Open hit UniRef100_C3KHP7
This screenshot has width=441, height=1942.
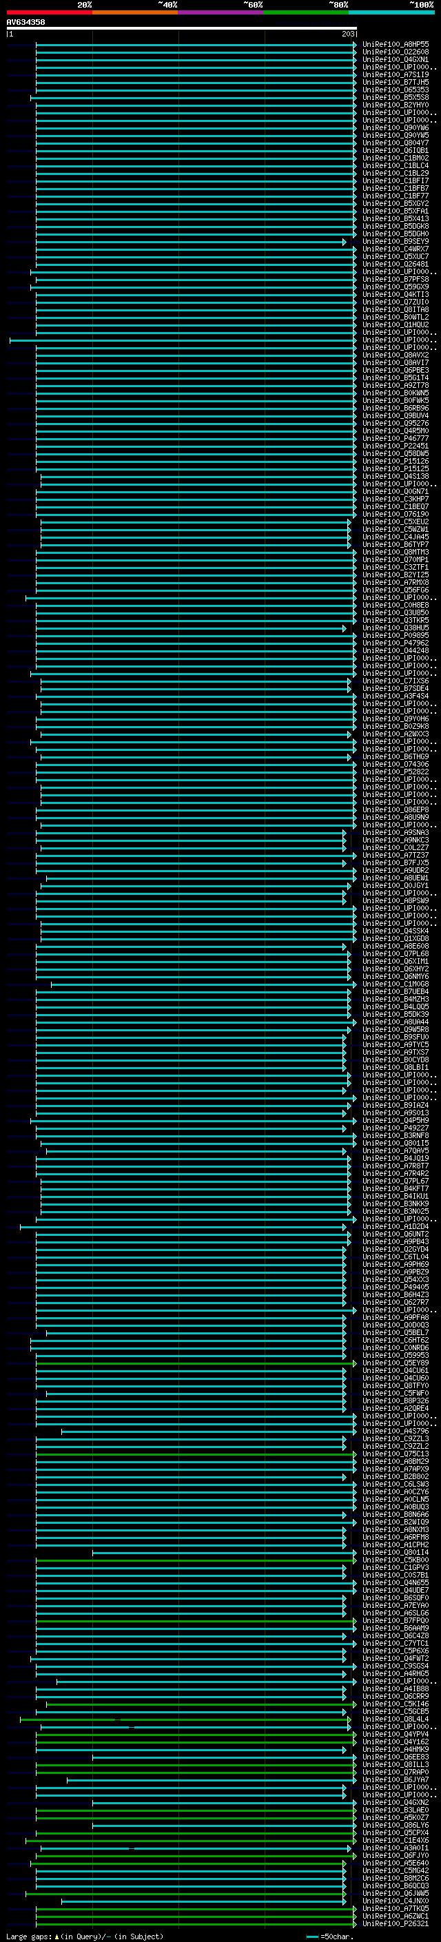pyautogui.click(x=396, y=499)
